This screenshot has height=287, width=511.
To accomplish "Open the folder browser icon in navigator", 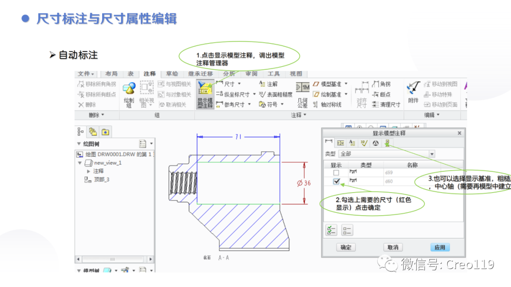I will click(x=93, y=132).
